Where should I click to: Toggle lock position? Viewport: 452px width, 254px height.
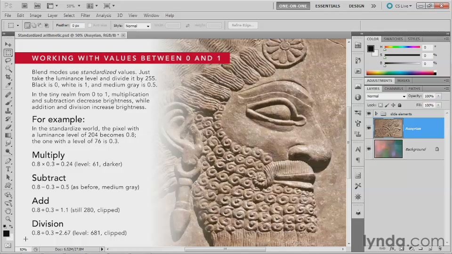(393, 105)
